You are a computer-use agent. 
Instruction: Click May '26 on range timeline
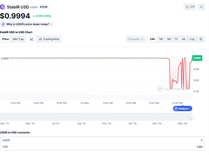click(x=182, y=123)
